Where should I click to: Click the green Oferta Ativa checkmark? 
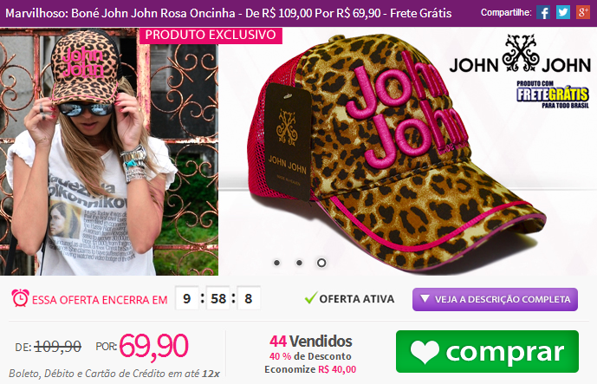pos(311,298)
